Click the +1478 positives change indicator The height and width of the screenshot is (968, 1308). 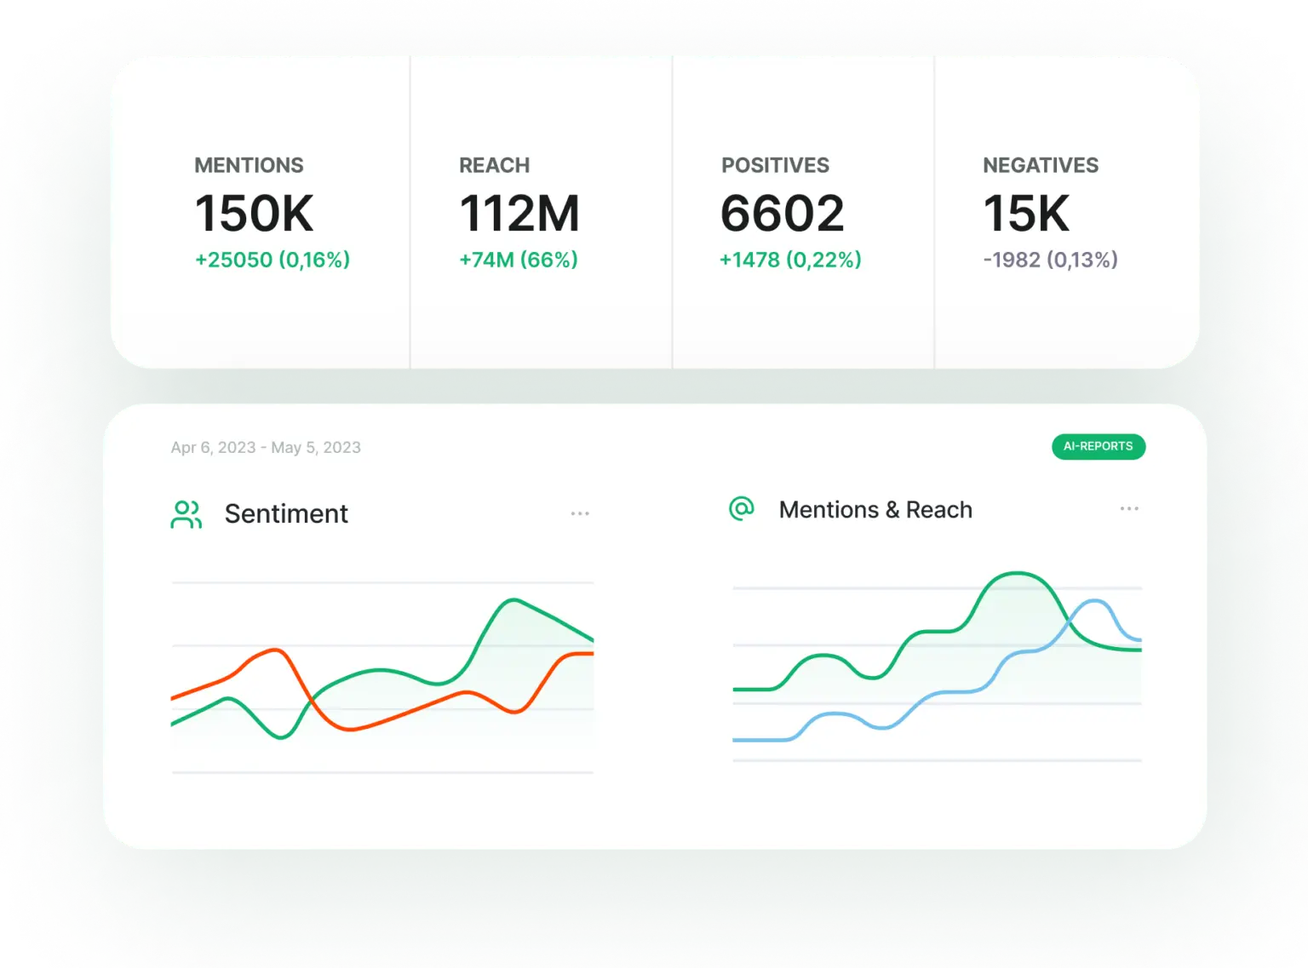(789, 260)
